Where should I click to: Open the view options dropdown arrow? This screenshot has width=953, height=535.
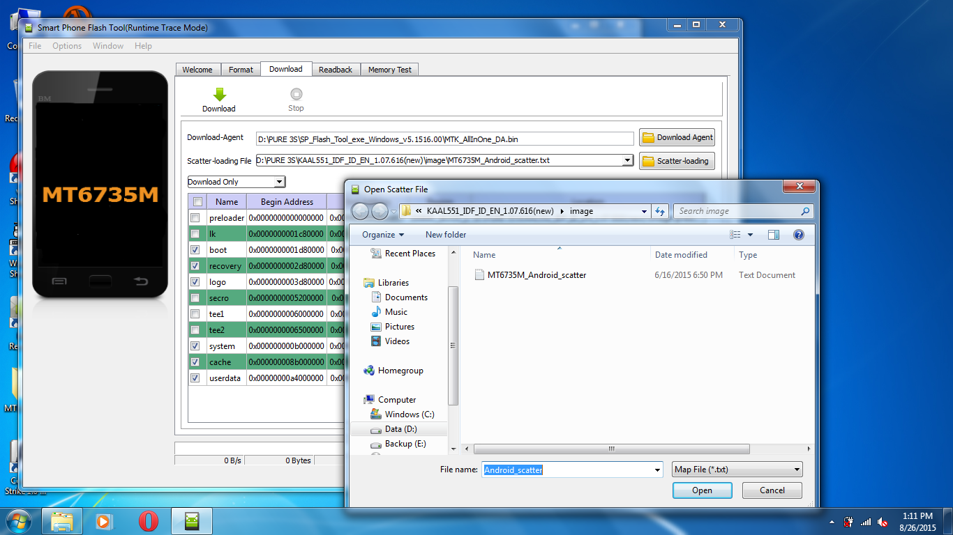(751, 235)
